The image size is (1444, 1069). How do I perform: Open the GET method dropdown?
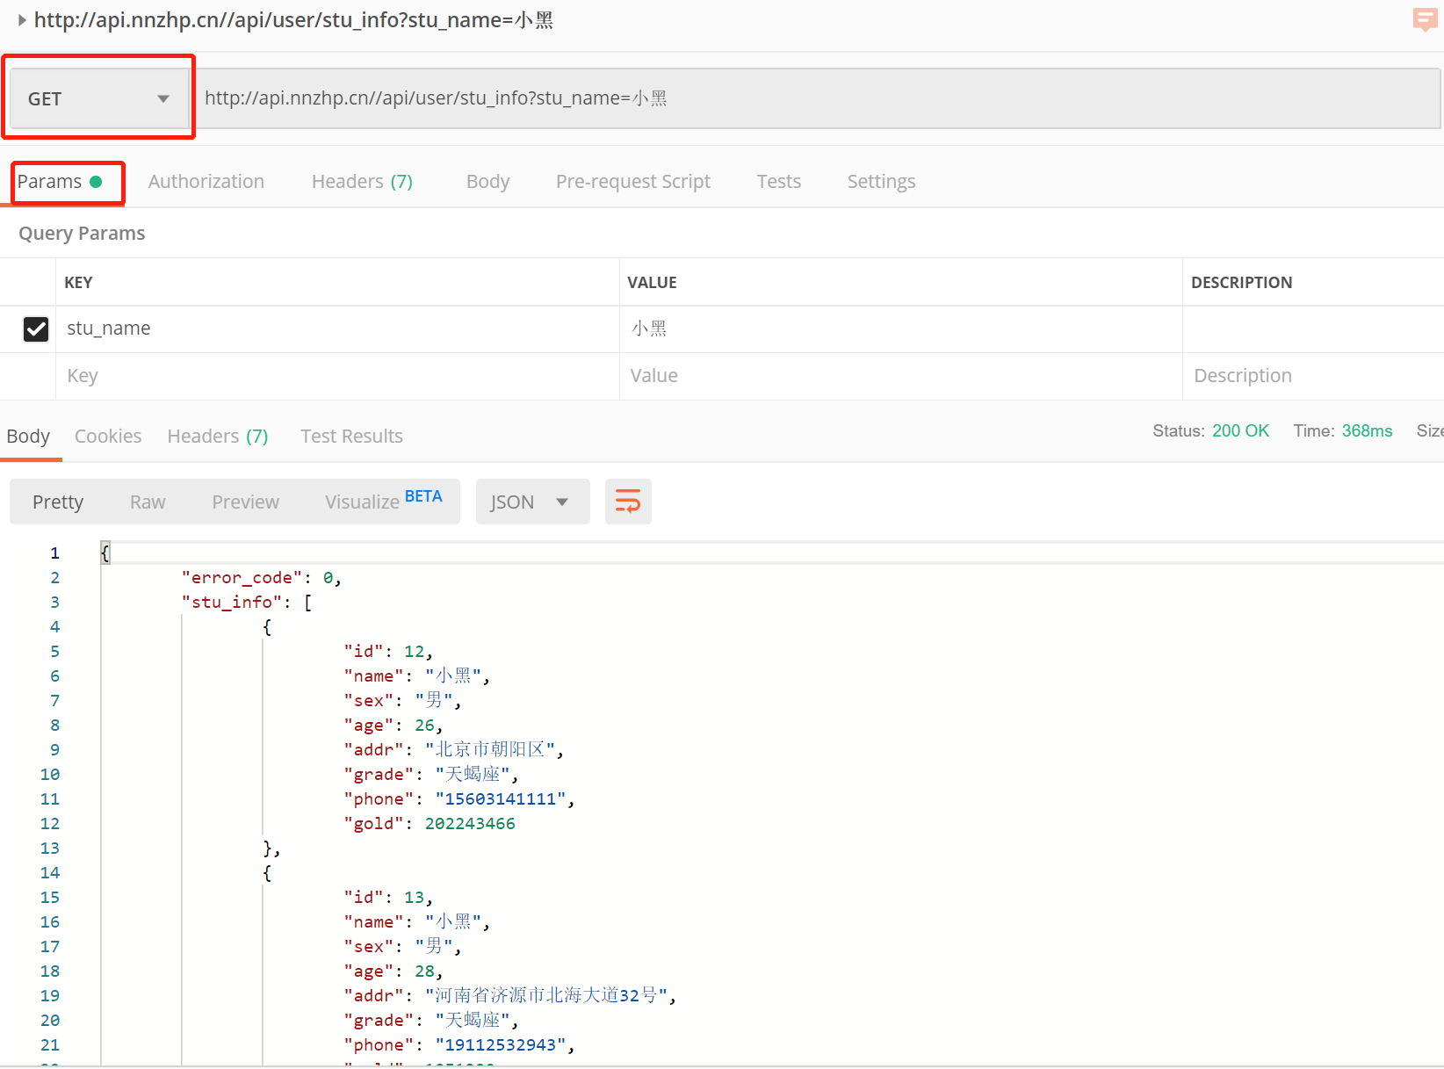coord(99,98)
